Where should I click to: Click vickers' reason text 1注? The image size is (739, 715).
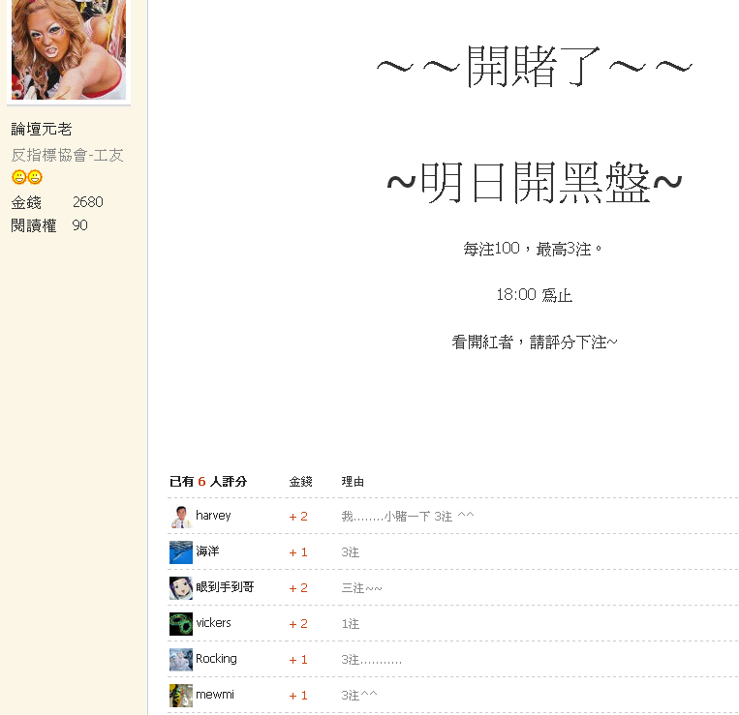351,624
